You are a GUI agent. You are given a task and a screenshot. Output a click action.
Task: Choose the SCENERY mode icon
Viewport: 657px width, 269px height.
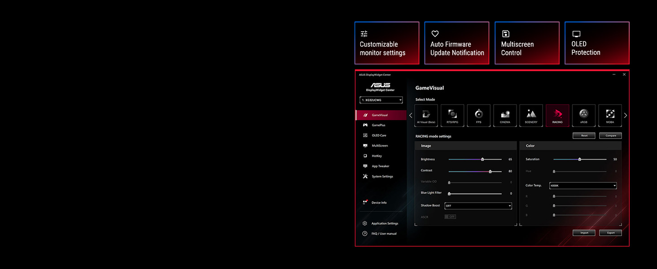(531, 115)
